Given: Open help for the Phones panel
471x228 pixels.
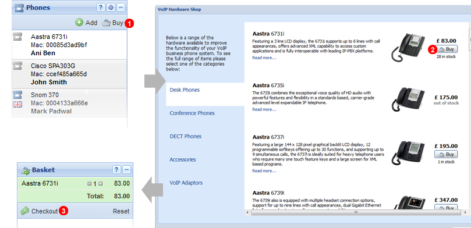Looking at the screenshot, I should tap(101, 8).
